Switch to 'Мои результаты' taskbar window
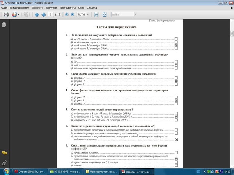Screen dimensions: 234x175 tap(101, 171)
